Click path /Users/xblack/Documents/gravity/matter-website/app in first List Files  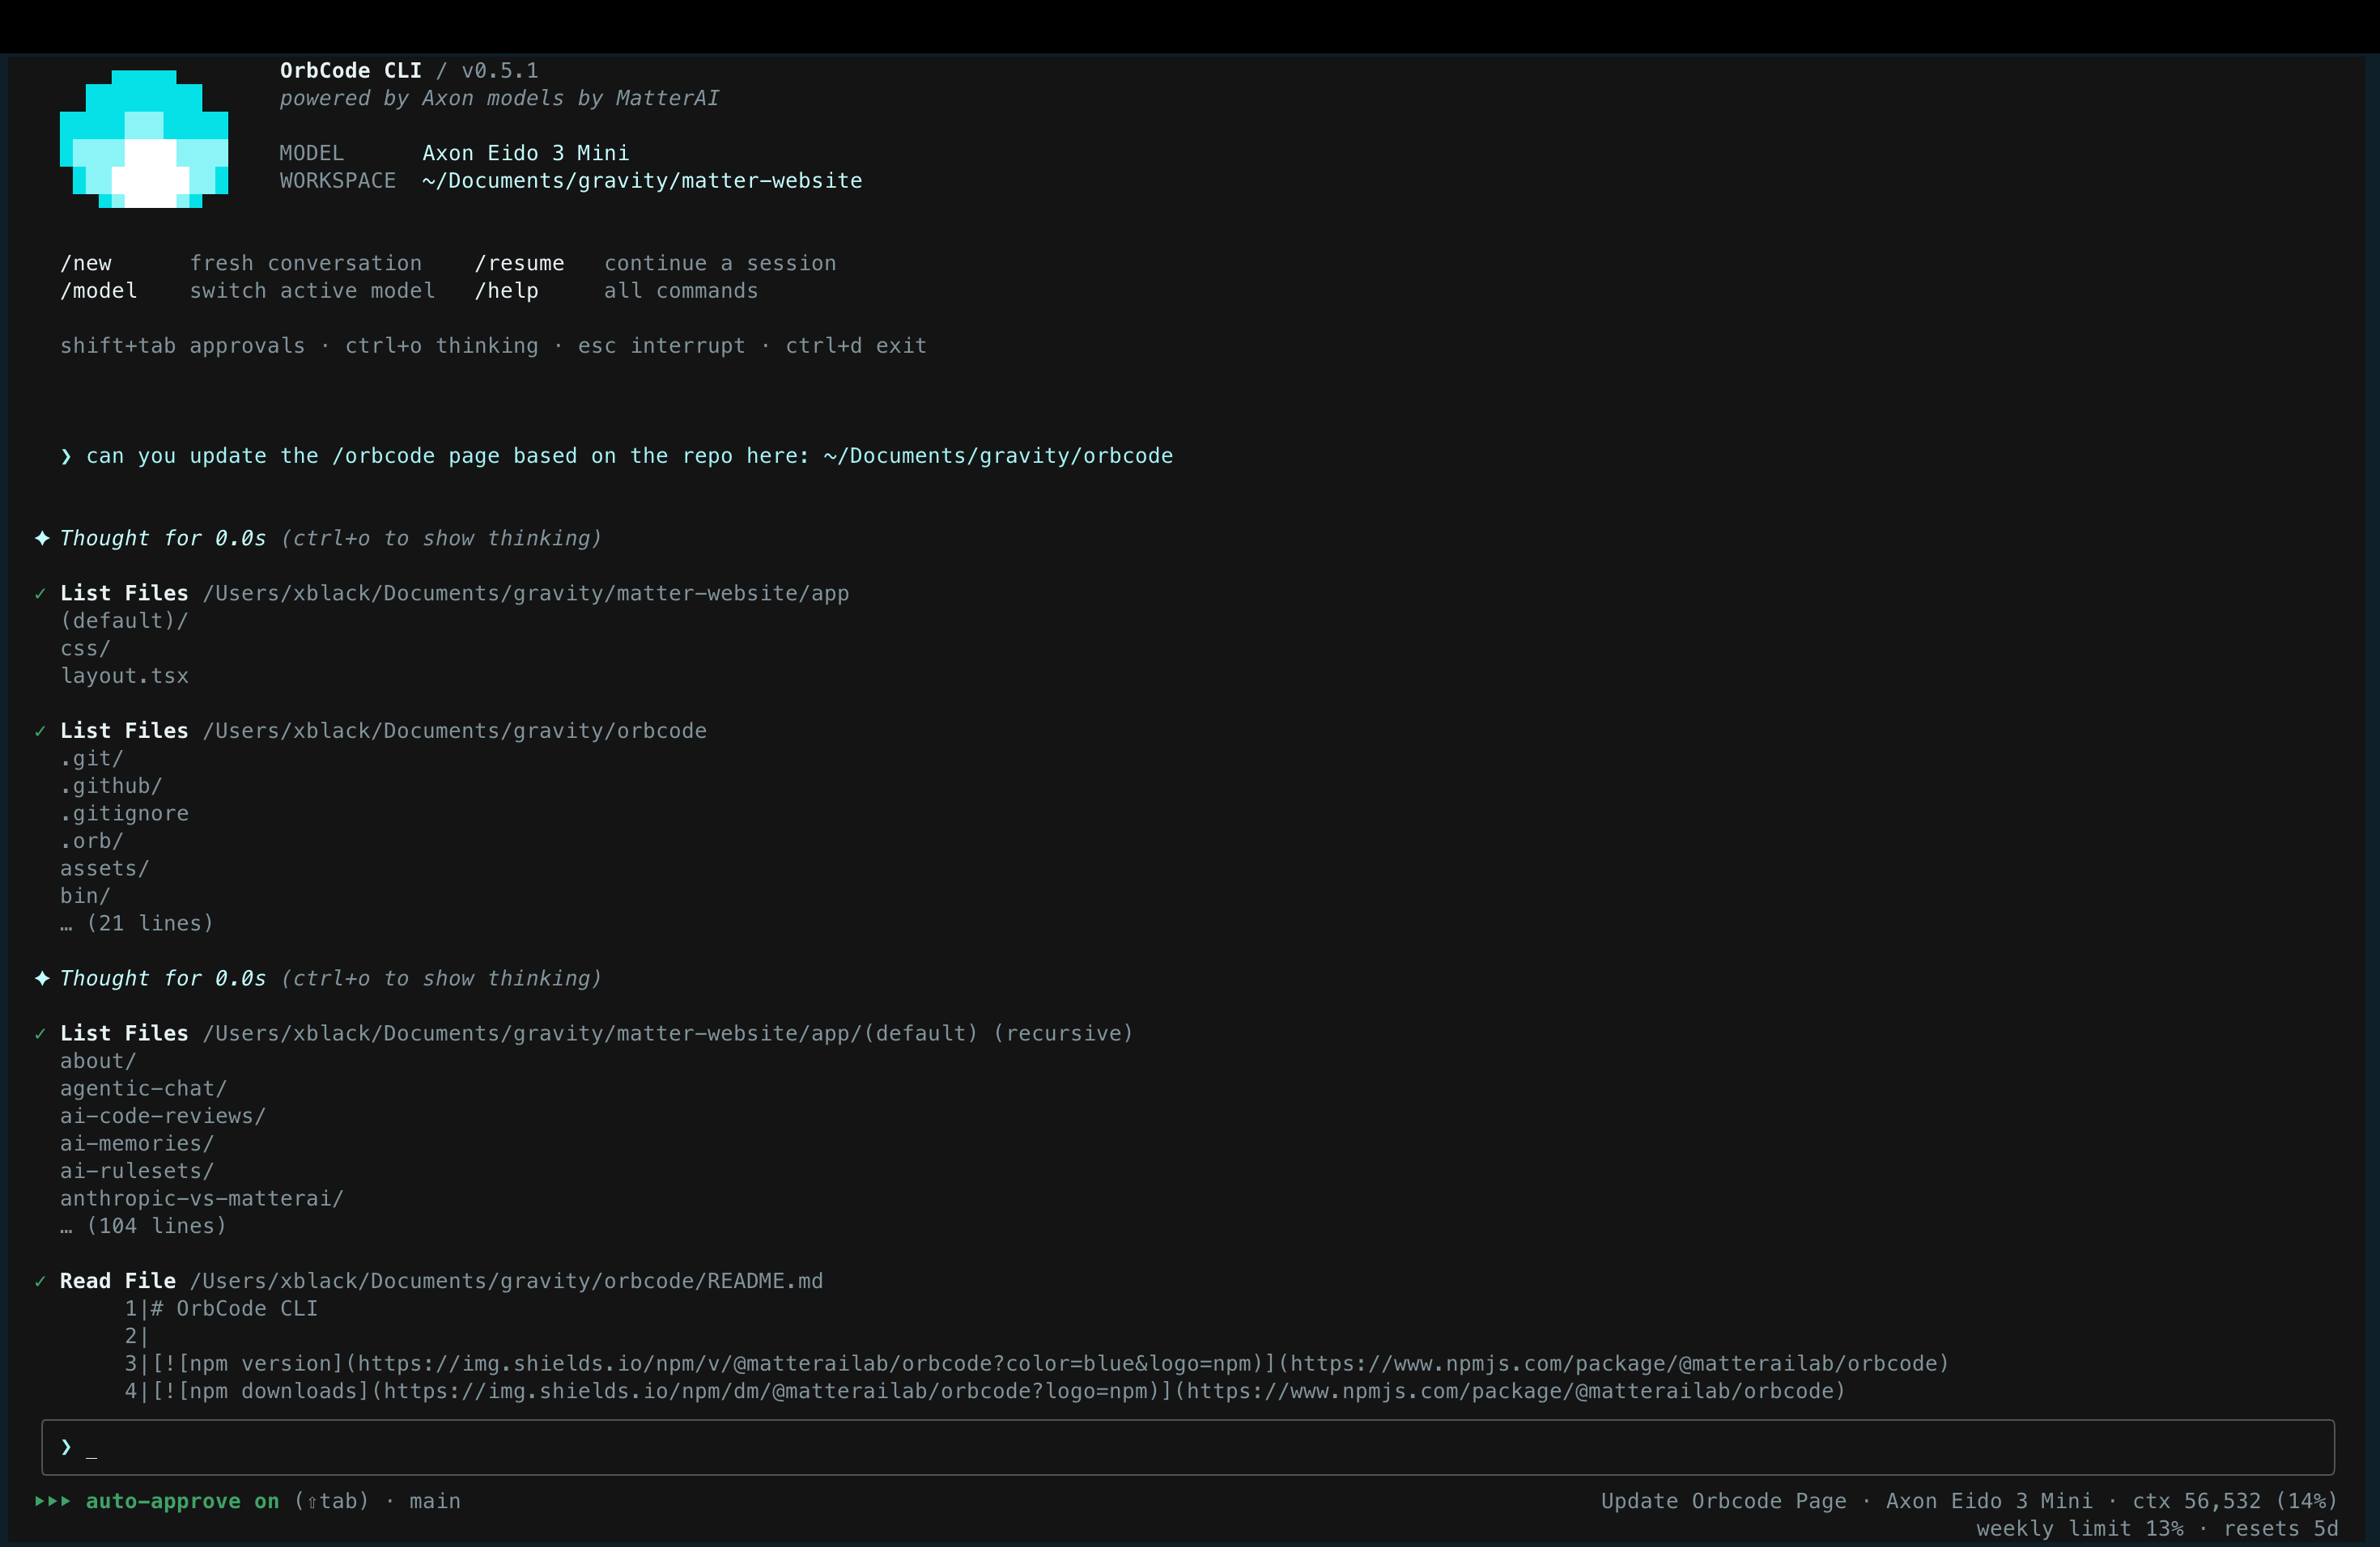[x=526, y=594]
